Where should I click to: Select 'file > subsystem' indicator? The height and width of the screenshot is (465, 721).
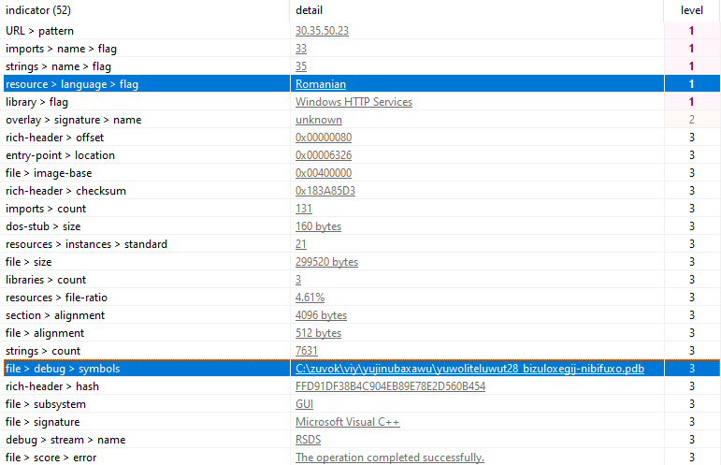[46, 404]
